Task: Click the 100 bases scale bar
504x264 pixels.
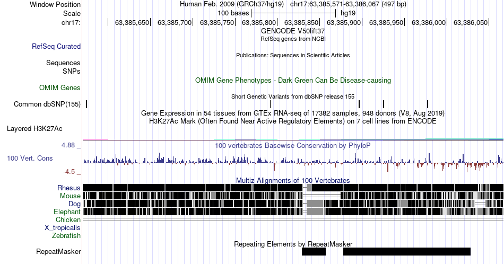Action: coord(293,13)
